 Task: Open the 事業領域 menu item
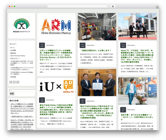pyautogui.click(x=13, y=53)
